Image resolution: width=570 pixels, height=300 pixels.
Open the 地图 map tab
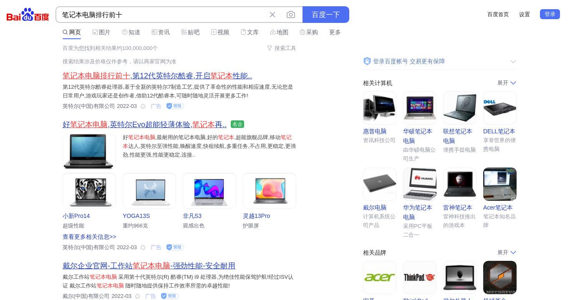point(279,32)
